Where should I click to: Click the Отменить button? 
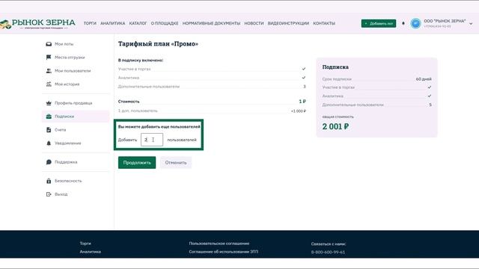(x=176, y=163)
